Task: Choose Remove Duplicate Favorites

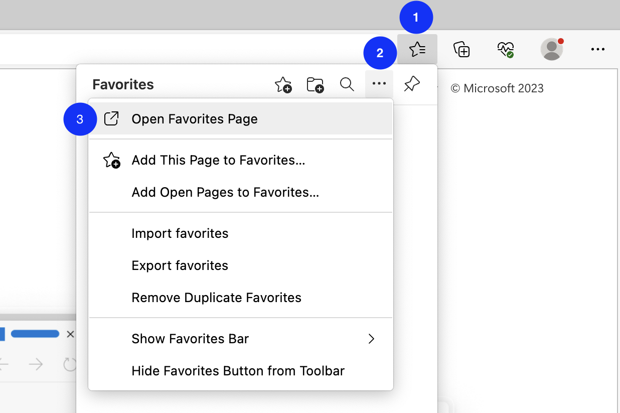Action: [x=241, y=298]
